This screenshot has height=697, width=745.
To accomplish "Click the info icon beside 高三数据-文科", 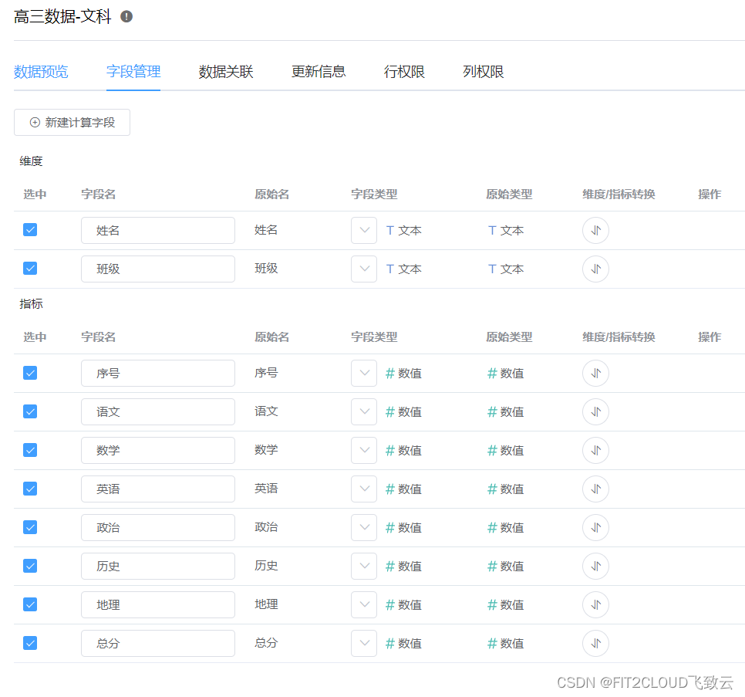I will click(126, 17).
